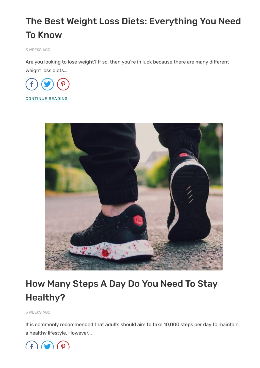
Task: Click the word Healthy? in second headline
Action: [x=45, y=297]
